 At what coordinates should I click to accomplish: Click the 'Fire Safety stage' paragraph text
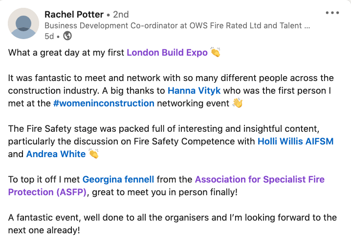pyautogui.click(x=147, y=128)
